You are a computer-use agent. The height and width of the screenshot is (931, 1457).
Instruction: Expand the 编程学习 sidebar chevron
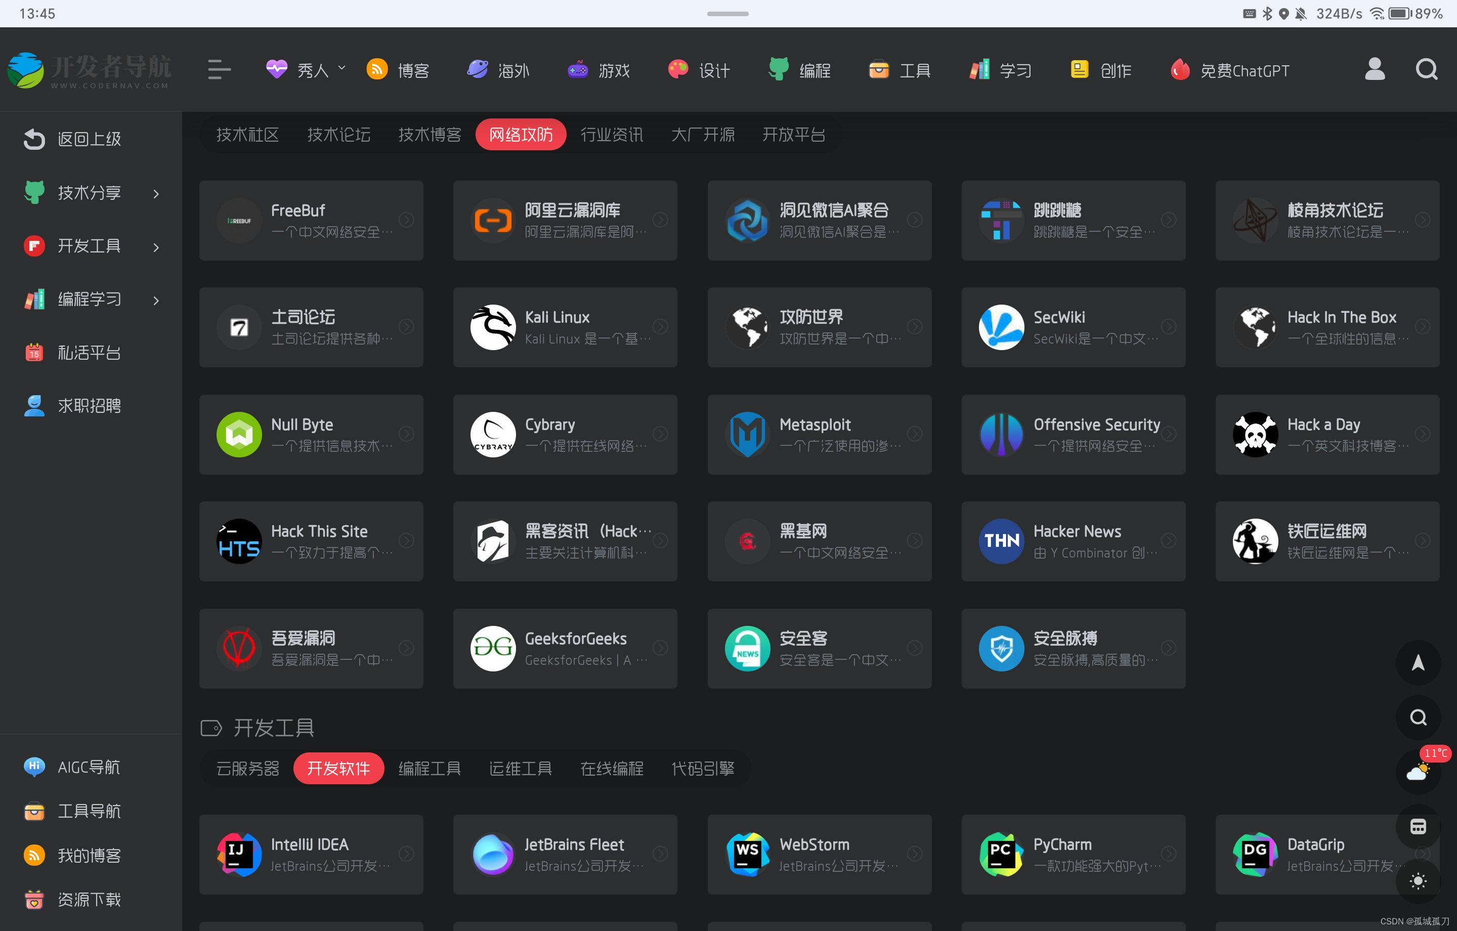coord(156,300)
